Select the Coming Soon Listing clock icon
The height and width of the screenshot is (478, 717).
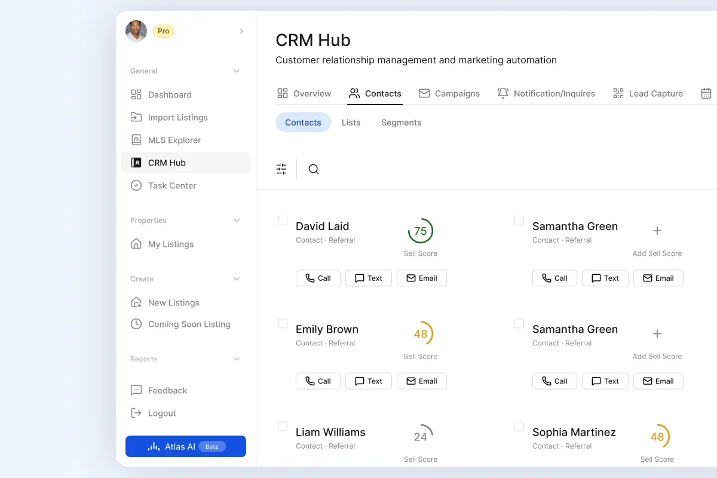[137, 324]
